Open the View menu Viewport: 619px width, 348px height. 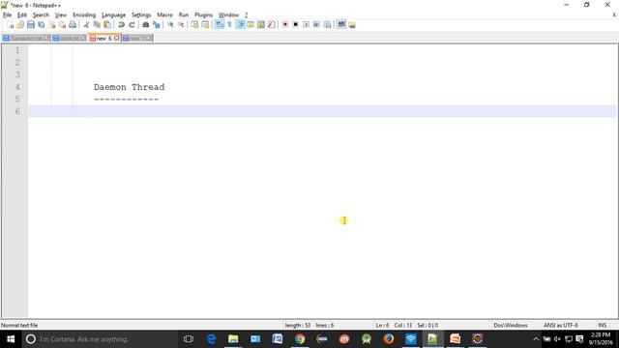click(x=60, y=15)
